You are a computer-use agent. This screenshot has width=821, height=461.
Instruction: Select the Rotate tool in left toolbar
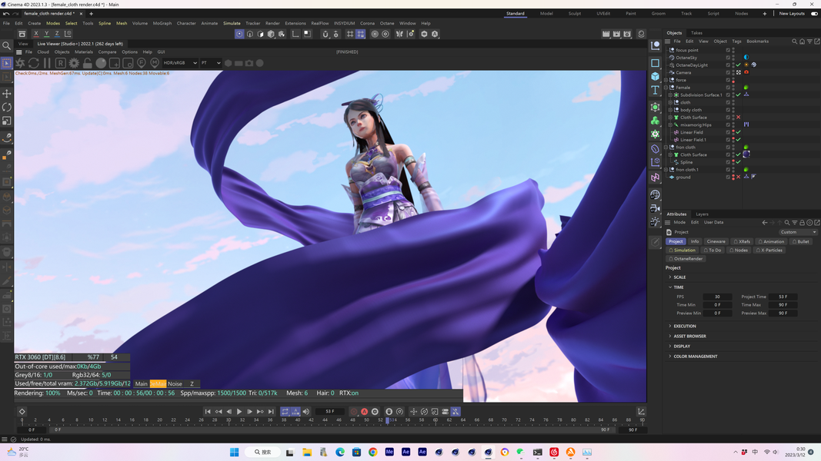coord(7,107)
